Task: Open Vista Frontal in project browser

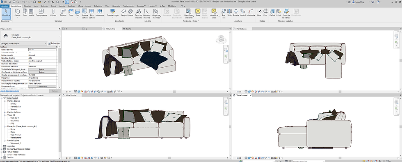Action: click(16, 135)
